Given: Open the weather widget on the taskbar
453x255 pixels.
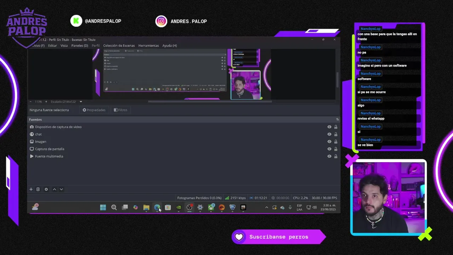Looking at the screenshot, I should [x=35, y=208].
